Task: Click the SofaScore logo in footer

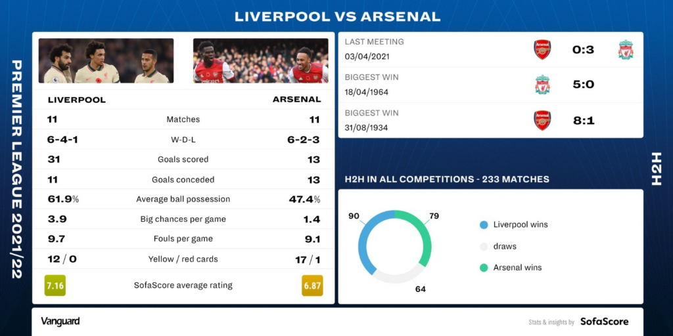Action: (605, 322)
